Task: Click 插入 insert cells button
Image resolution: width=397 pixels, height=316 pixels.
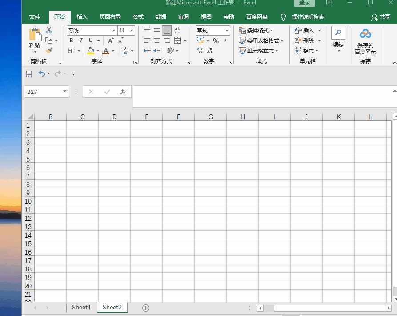Action: 305,30
